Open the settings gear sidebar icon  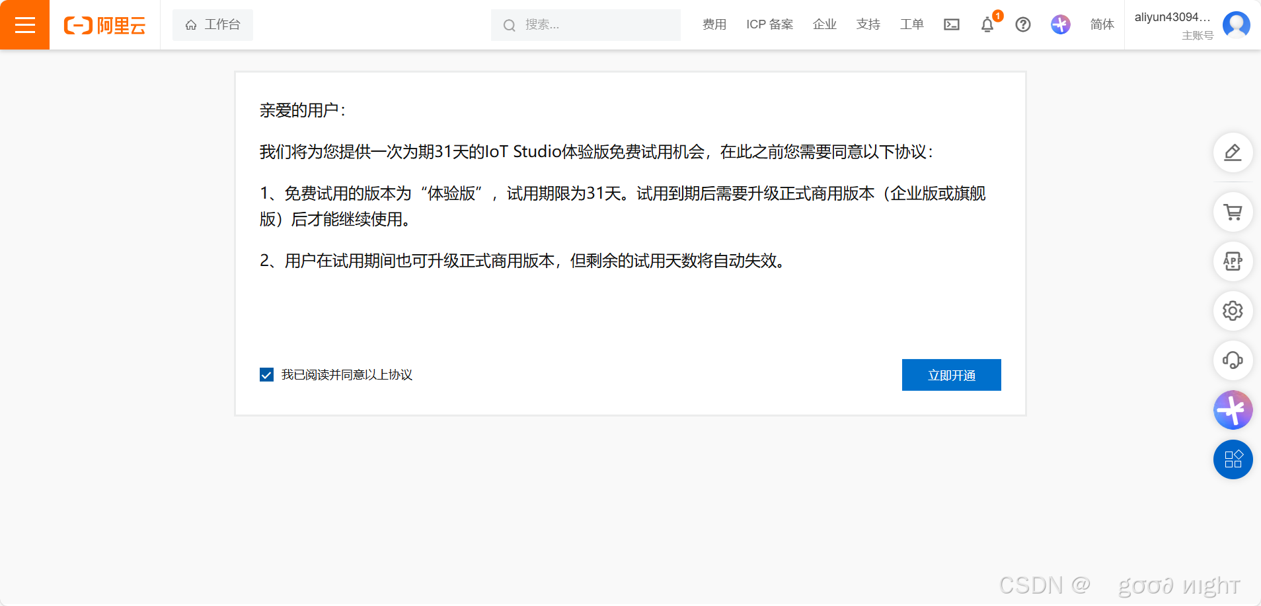point(1233,311)
